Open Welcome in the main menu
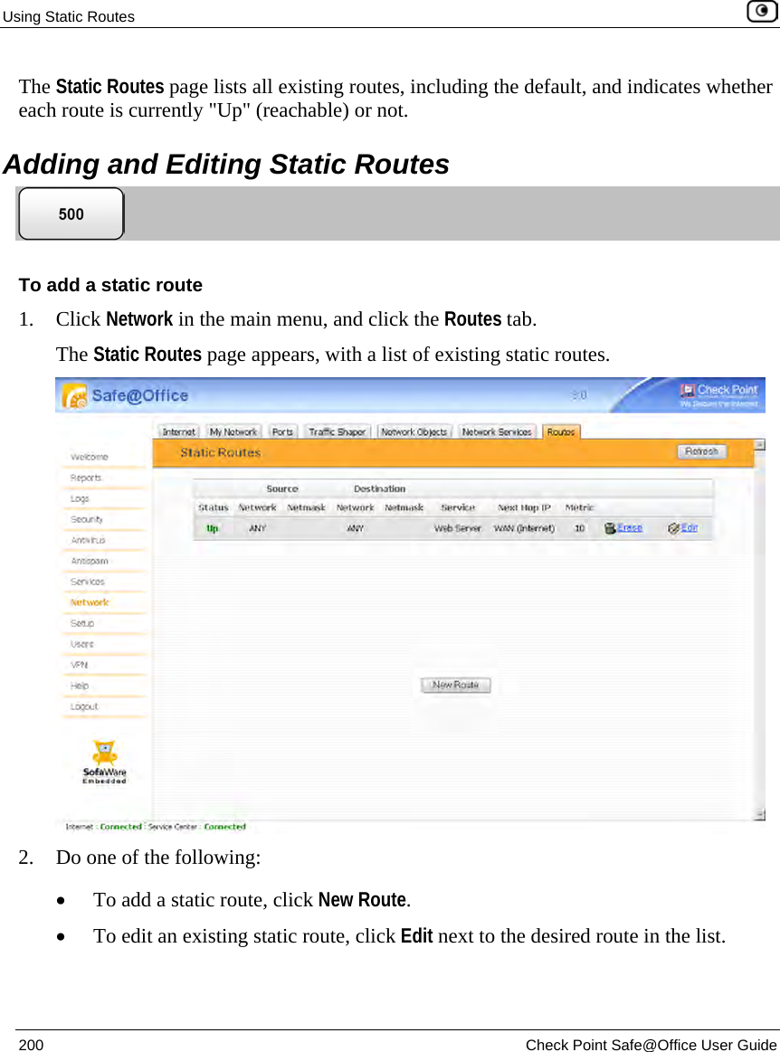 [x=90, y=457]
